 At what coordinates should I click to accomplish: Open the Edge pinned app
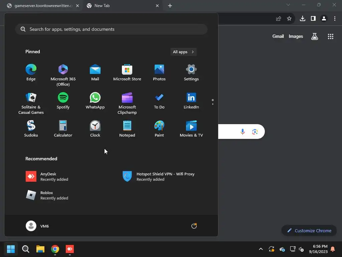pos(31,73)
